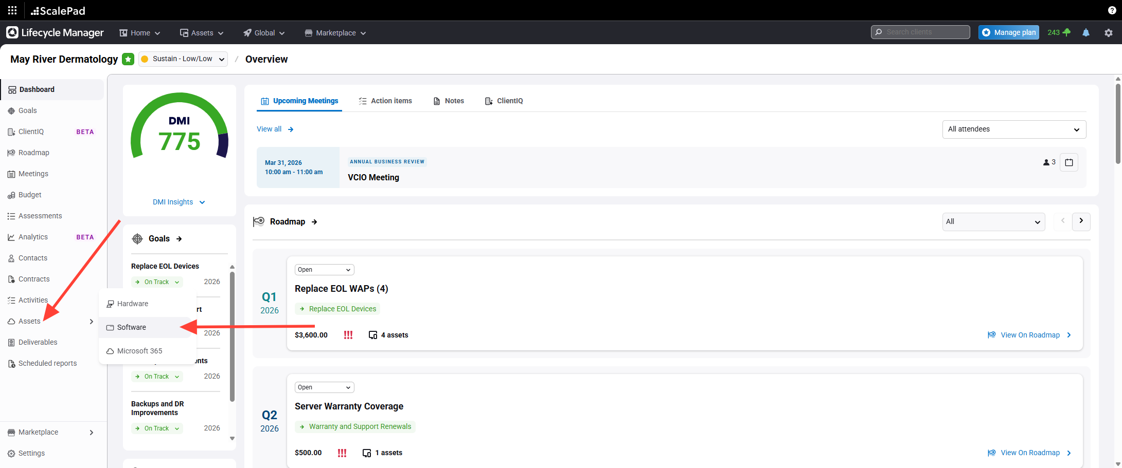Open status dropdown for Replace EOL WAPs
Image resolution: width=1122 pixels, height=468 pixels.
(324, 270)
